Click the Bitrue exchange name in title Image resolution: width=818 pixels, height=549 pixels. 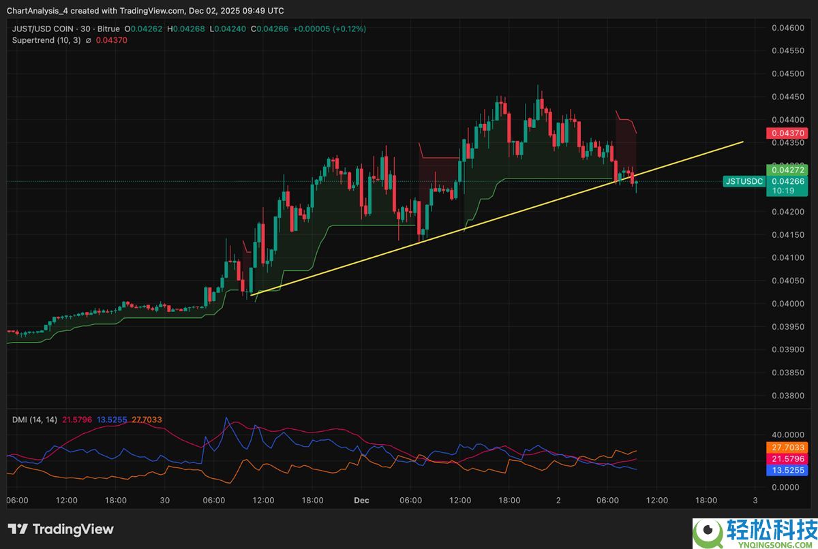tap(109, 29)
